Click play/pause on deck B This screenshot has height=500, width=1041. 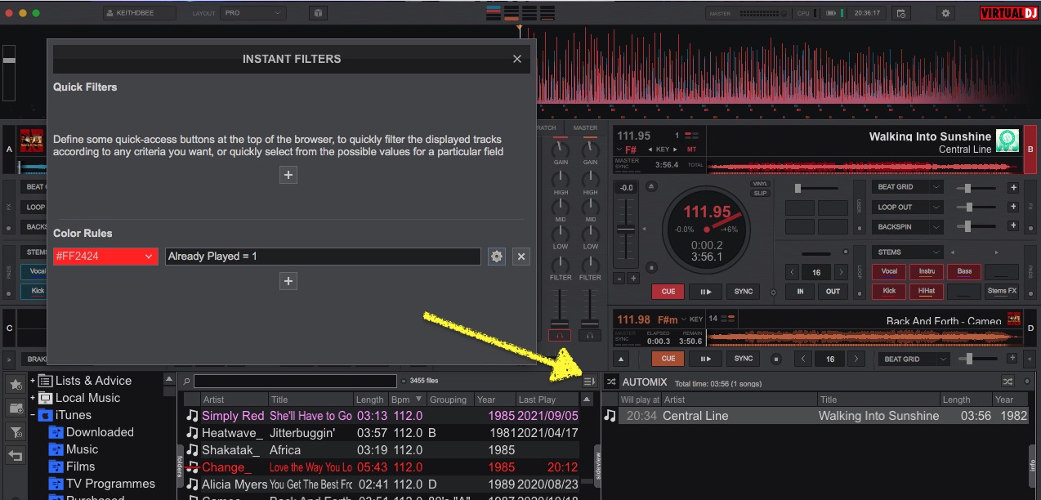click(705, 292)
